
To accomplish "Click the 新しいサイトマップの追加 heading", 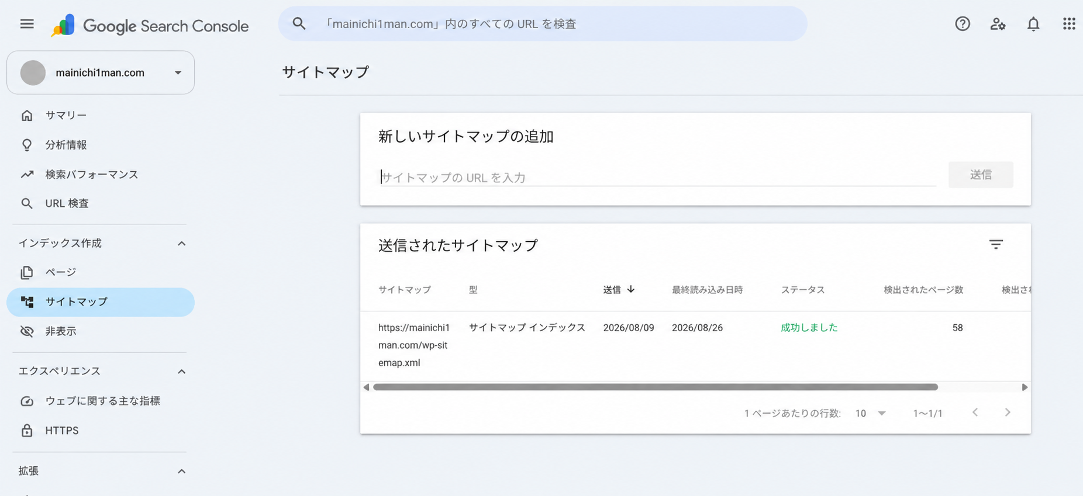I will click(x=465, y=137).
